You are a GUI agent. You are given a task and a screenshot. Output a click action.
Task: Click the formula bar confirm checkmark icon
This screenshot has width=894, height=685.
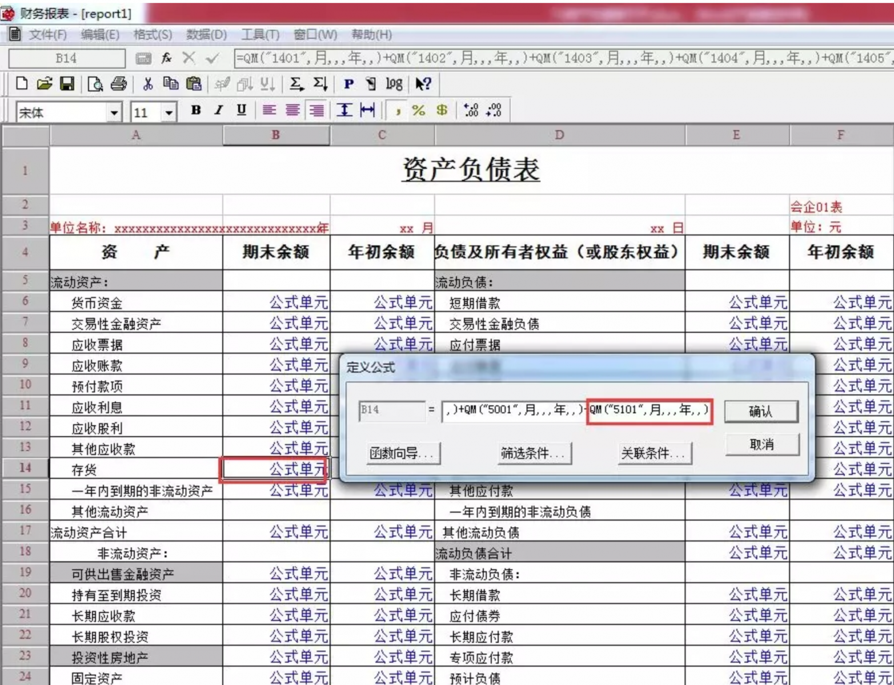click(x=212, y=58)
